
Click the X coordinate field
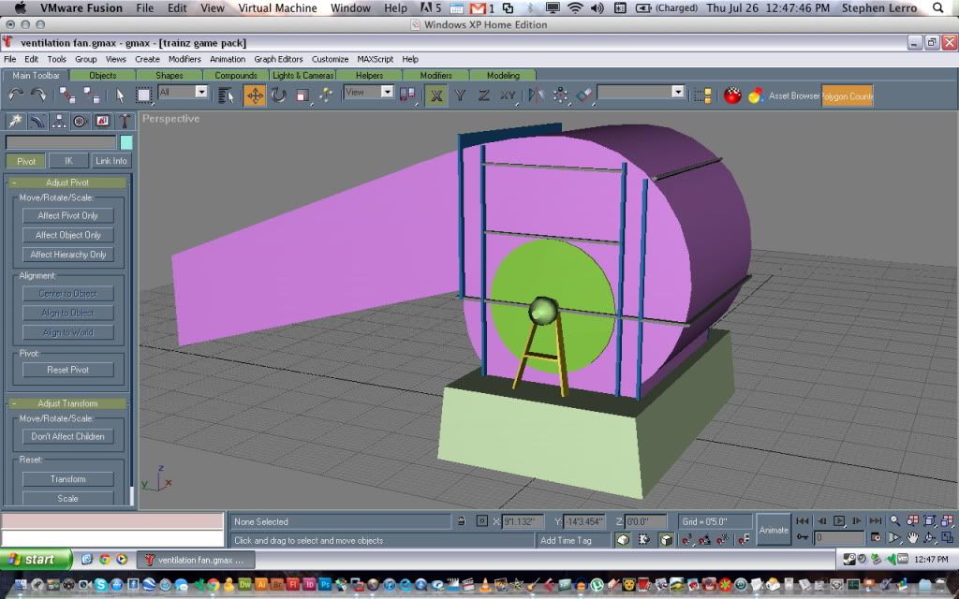(522, 521)
